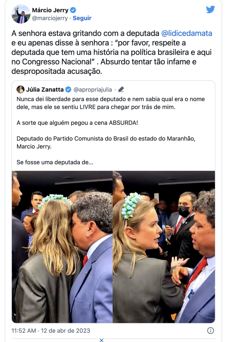
Task: Follow the account via Seguir
Action: click(x=82, y=18)
